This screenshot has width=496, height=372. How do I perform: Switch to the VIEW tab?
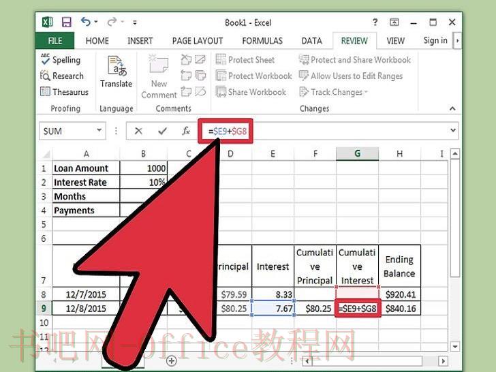click(395, 41)
